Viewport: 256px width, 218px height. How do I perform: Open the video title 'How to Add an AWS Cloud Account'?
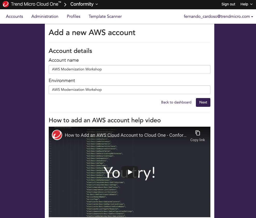click(125, 135)
